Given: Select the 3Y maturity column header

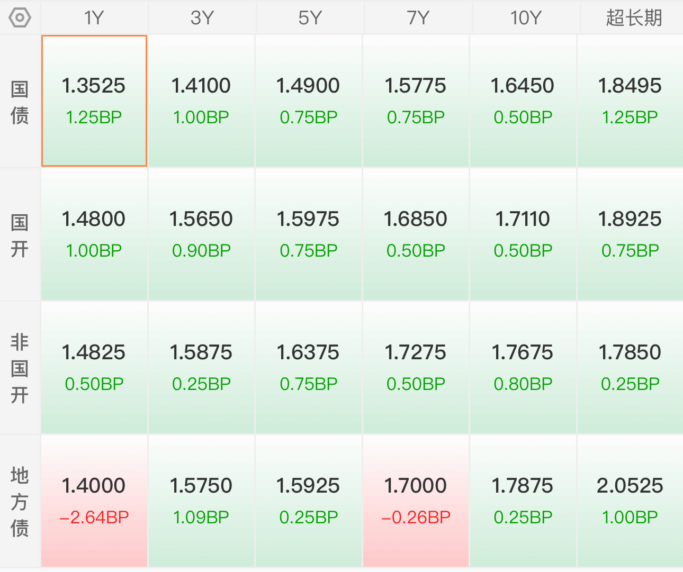Looking at the screenshot, I should coord(202,18).
